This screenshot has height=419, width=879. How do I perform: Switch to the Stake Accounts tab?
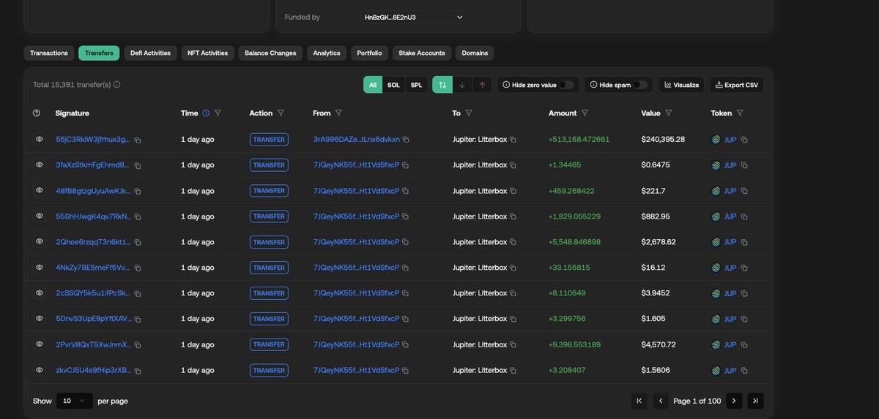point(422,53)
